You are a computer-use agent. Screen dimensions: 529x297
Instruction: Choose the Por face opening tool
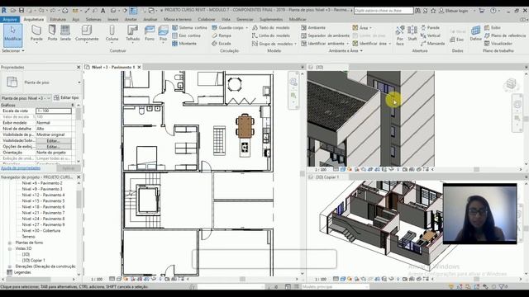coord(400,35)
